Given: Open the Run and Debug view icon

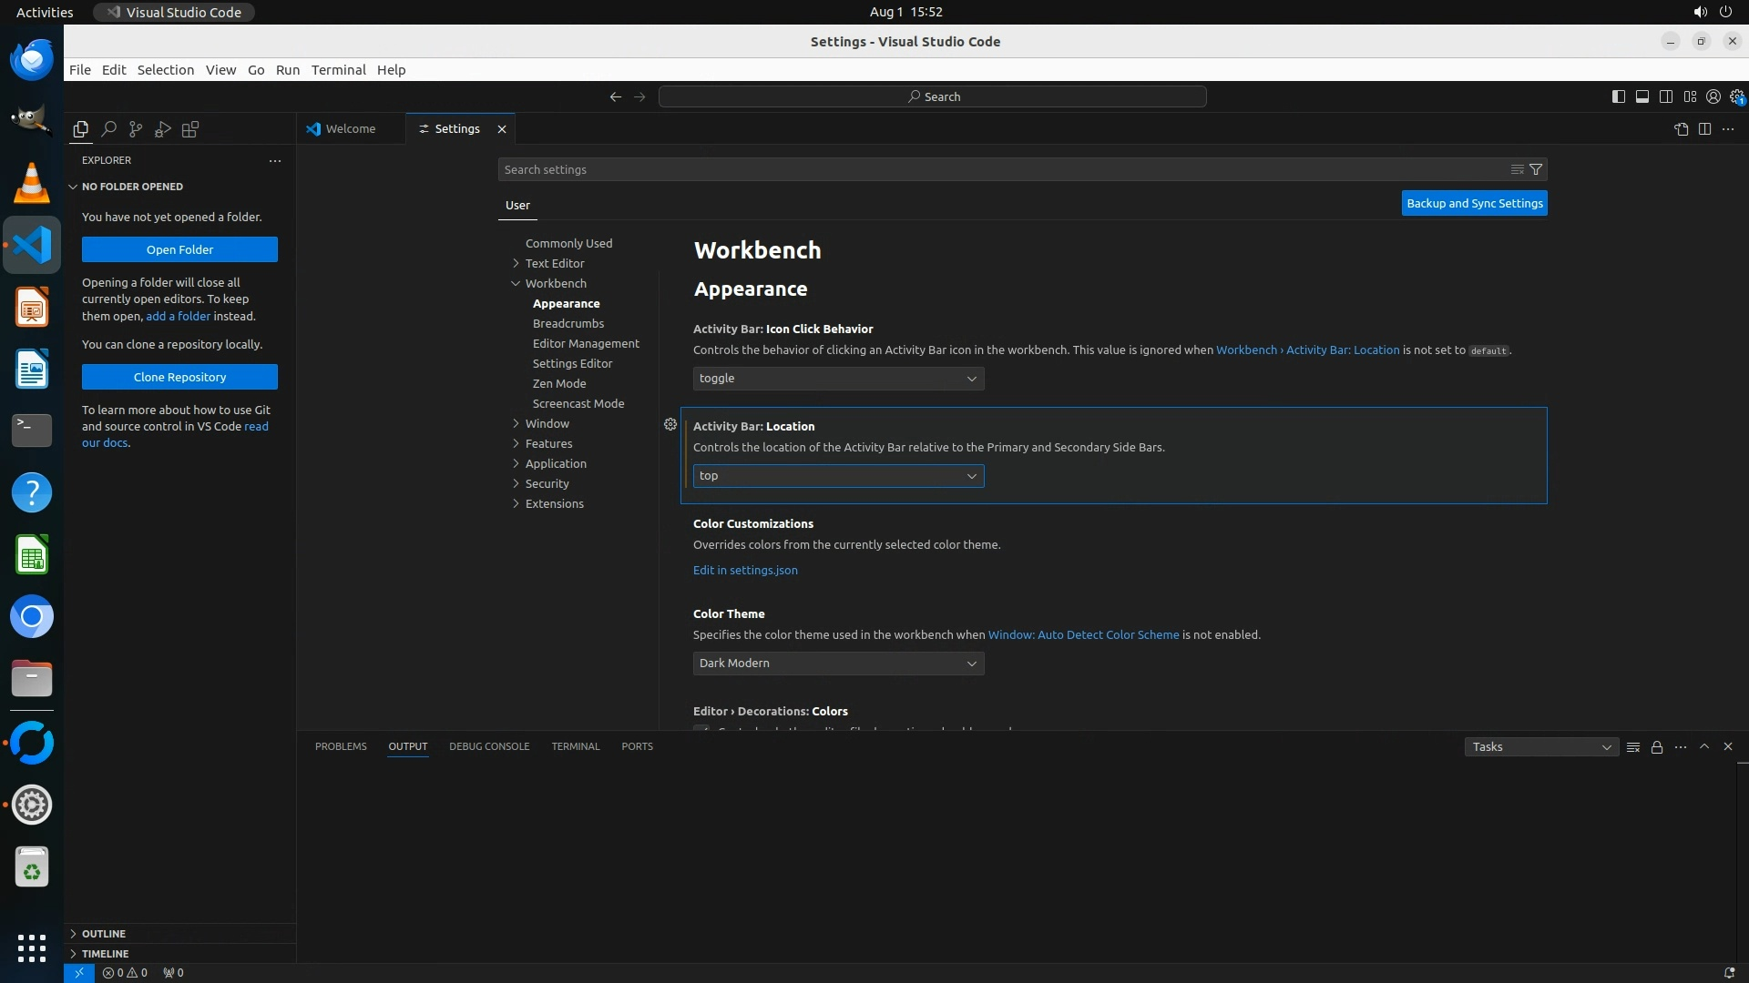Looking at the screenshot, I should coord(163,129).
